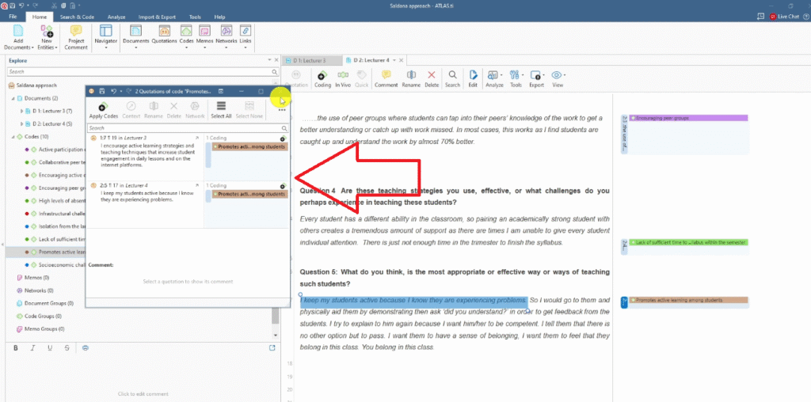Switch to the D 1: Lecturer 3 tab
811x402 pixels.
[x=314, y=60]
